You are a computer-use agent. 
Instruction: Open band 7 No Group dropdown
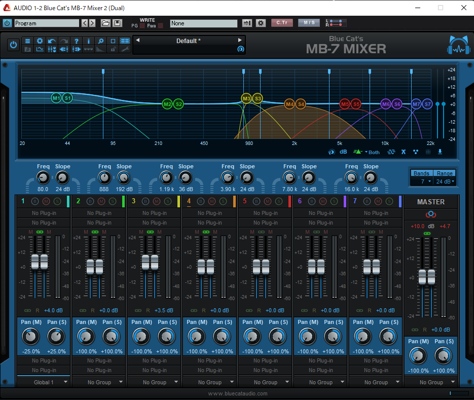376,382
